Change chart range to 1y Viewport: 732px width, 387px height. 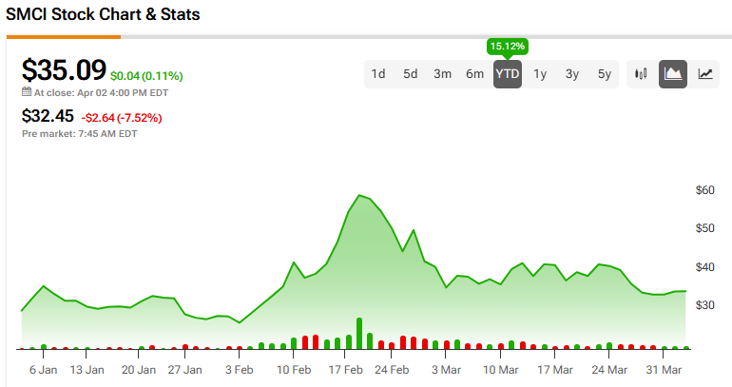click(x=540, y=74)
